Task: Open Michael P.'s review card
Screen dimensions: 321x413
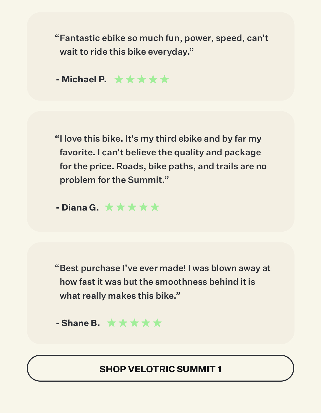Action: pos(160,56)
